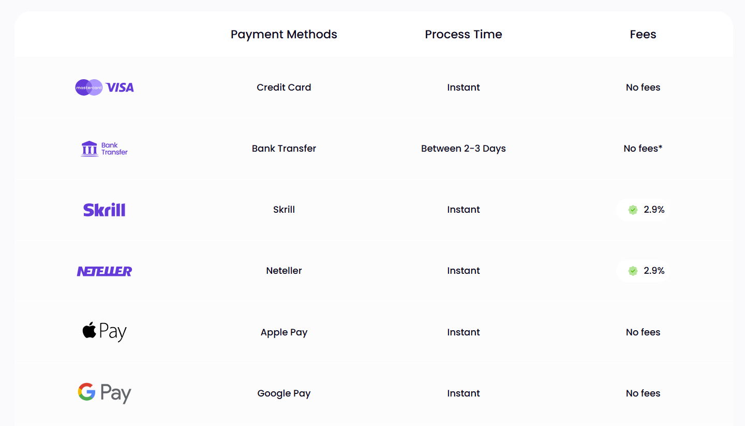The height and width of the screenshot is (426, 745).
Task: Click the Google Pay logo
Action: [105, 393]
